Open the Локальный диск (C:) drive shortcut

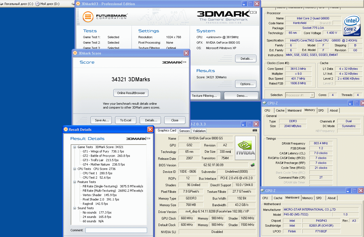[17, 4]
